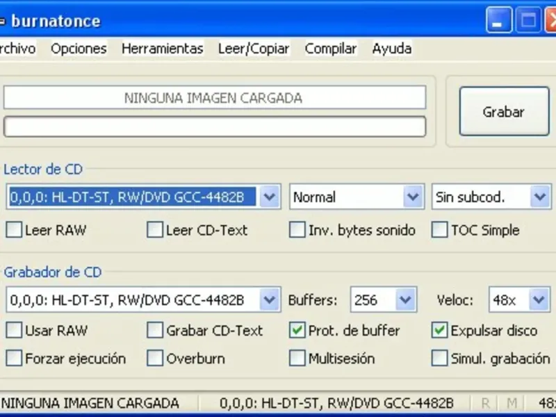Viewport: 556px width, 417px height.
Task: Open the Buffers 256 dropdown
Action: point(405,300)
